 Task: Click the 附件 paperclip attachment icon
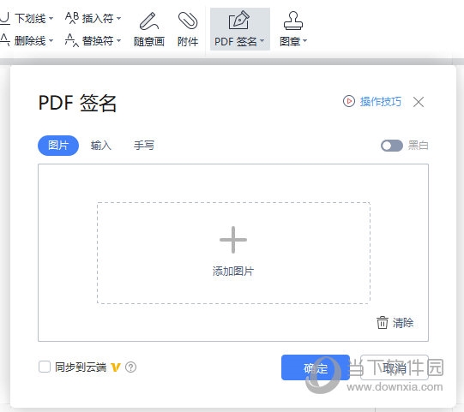188,21
